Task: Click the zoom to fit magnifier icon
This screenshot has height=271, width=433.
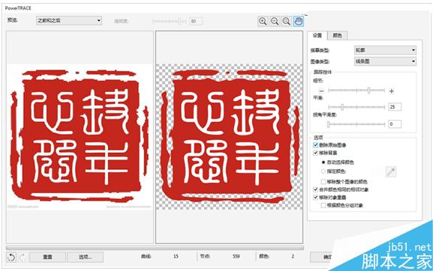Action: click(x=287, y=21)
